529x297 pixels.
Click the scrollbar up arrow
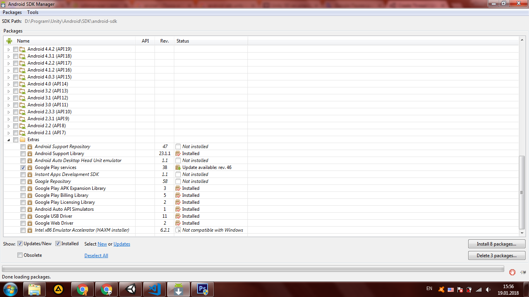(x=522, y=40)
